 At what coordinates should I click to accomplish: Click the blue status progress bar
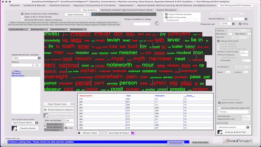coord(98,142)
